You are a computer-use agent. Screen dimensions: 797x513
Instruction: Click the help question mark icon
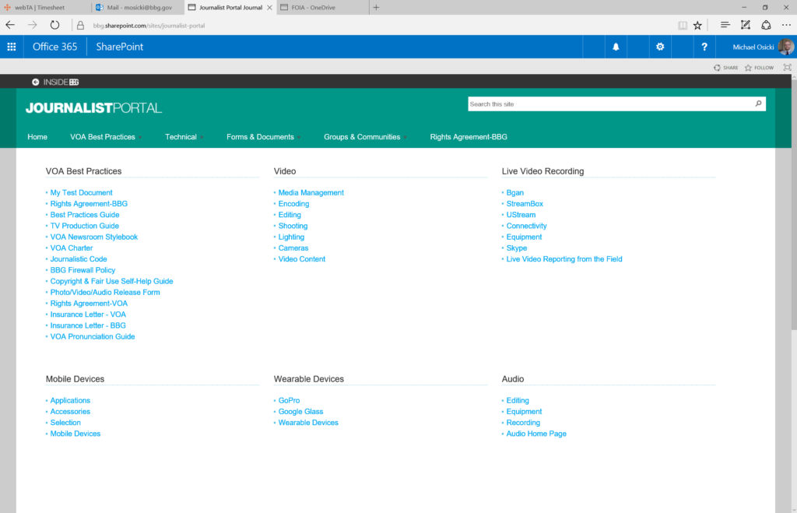(704, 47)
